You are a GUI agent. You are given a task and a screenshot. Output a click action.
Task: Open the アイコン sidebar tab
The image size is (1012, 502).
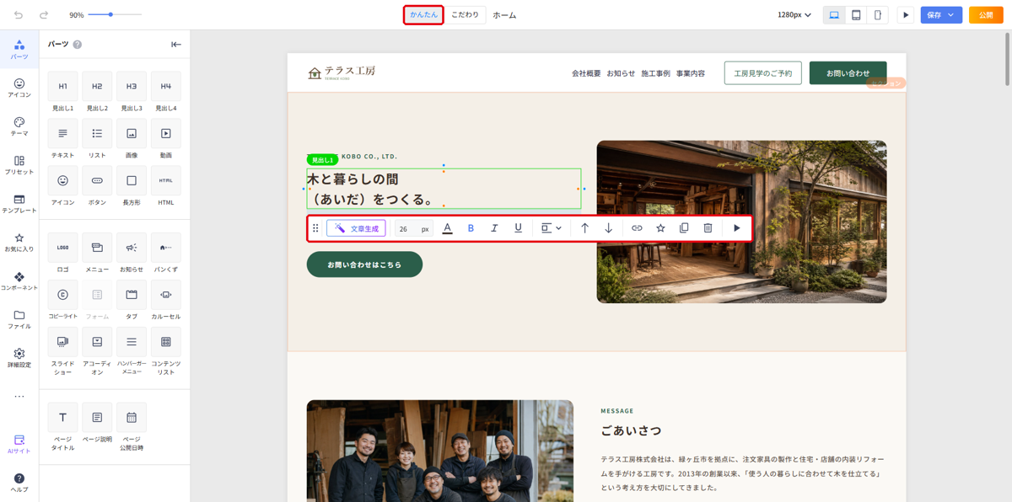[x=19, y=88]
